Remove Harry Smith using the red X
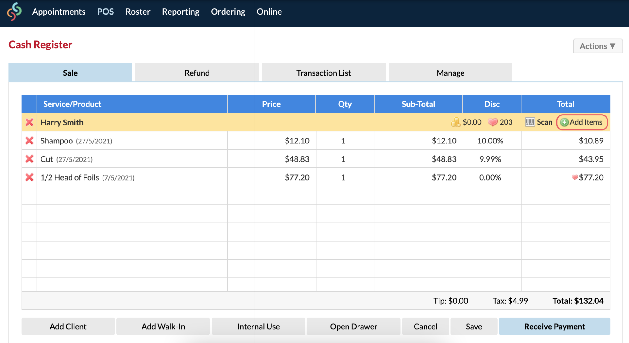This screenshot has height=343, width=629. [29, 122]
